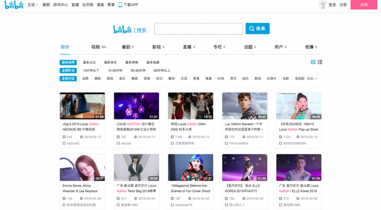Open the 秀场 2004-2005 runway video thumbnail
This screenshot has width=381, height=210.
[190, 106]
